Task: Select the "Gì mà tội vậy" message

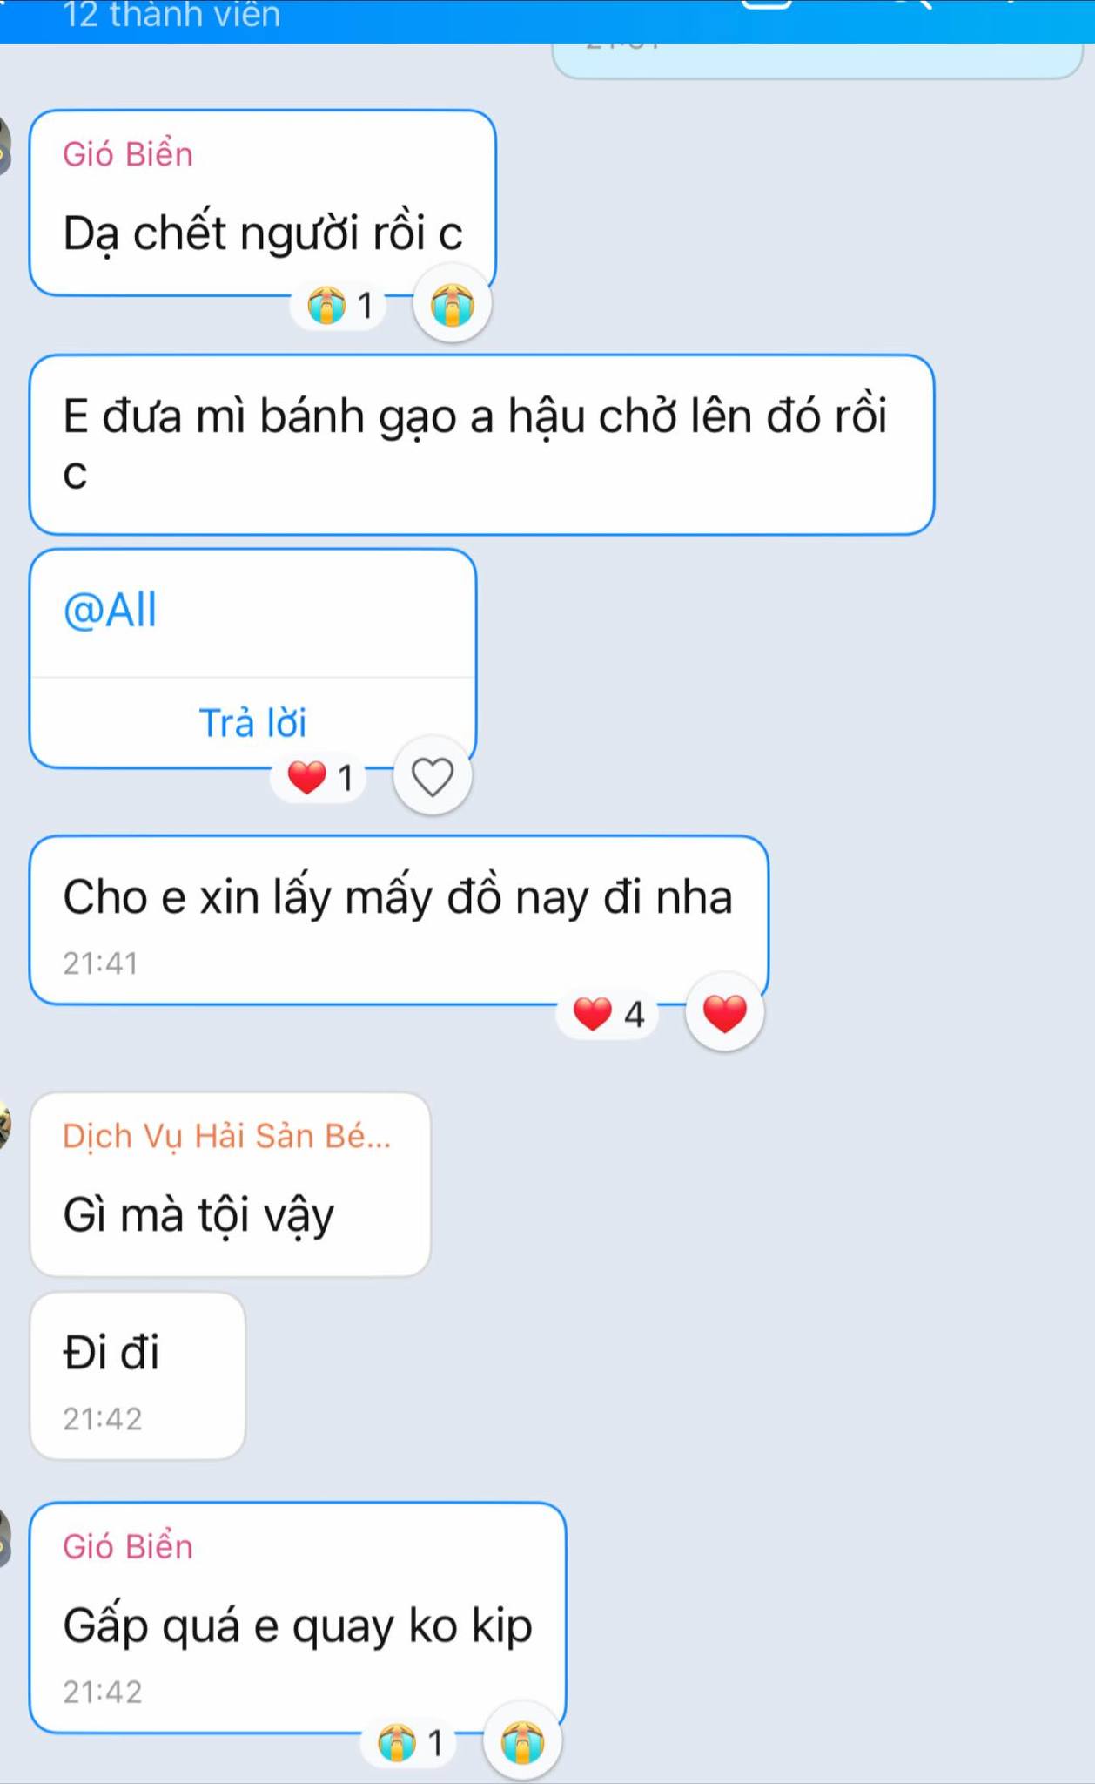Action: 230,1185
